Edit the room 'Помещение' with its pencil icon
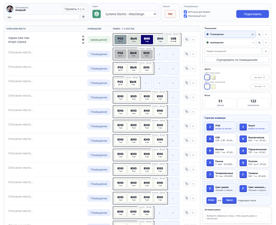Viewport: 276px width, 225px height. pyautogui.click(x=259, y=35)
